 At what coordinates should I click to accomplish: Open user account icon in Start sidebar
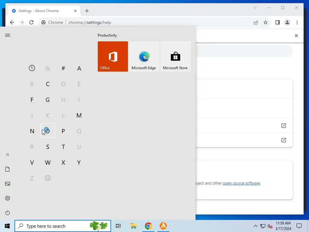click(8, 155)
